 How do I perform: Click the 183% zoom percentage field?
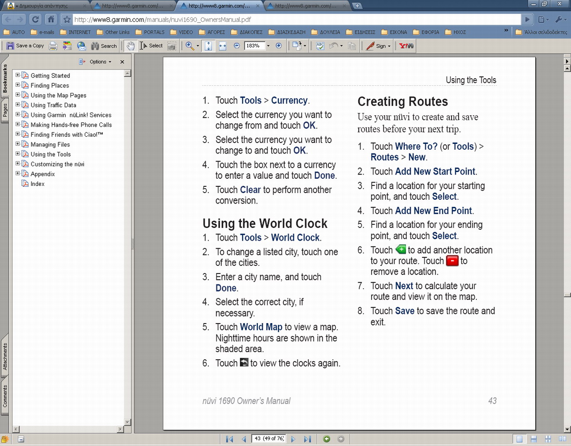pyautogui.click(x=255, y=46)
